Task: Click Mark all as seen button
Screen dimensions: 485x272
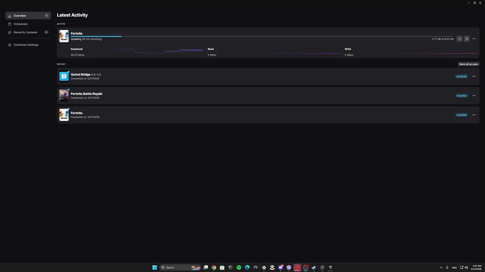Action: (469, 64)
